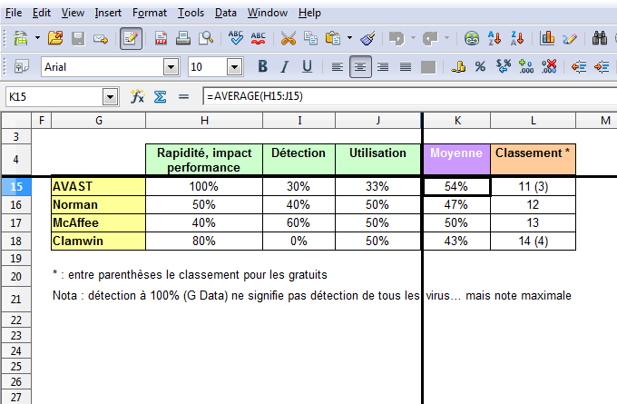Viewport: 617px width, 404px height.
Task: Expand the font name dropdown arrow
Action: click(x=171, y=67)
